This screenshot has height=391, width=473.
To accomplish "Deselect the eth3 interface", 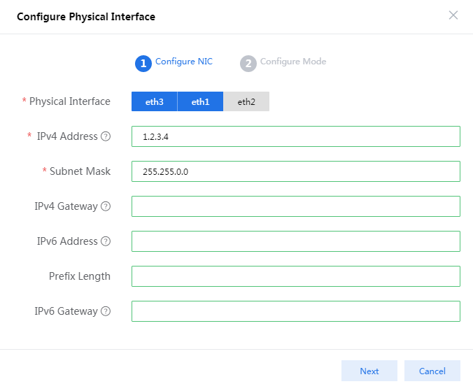I will (x=154, y=101).
